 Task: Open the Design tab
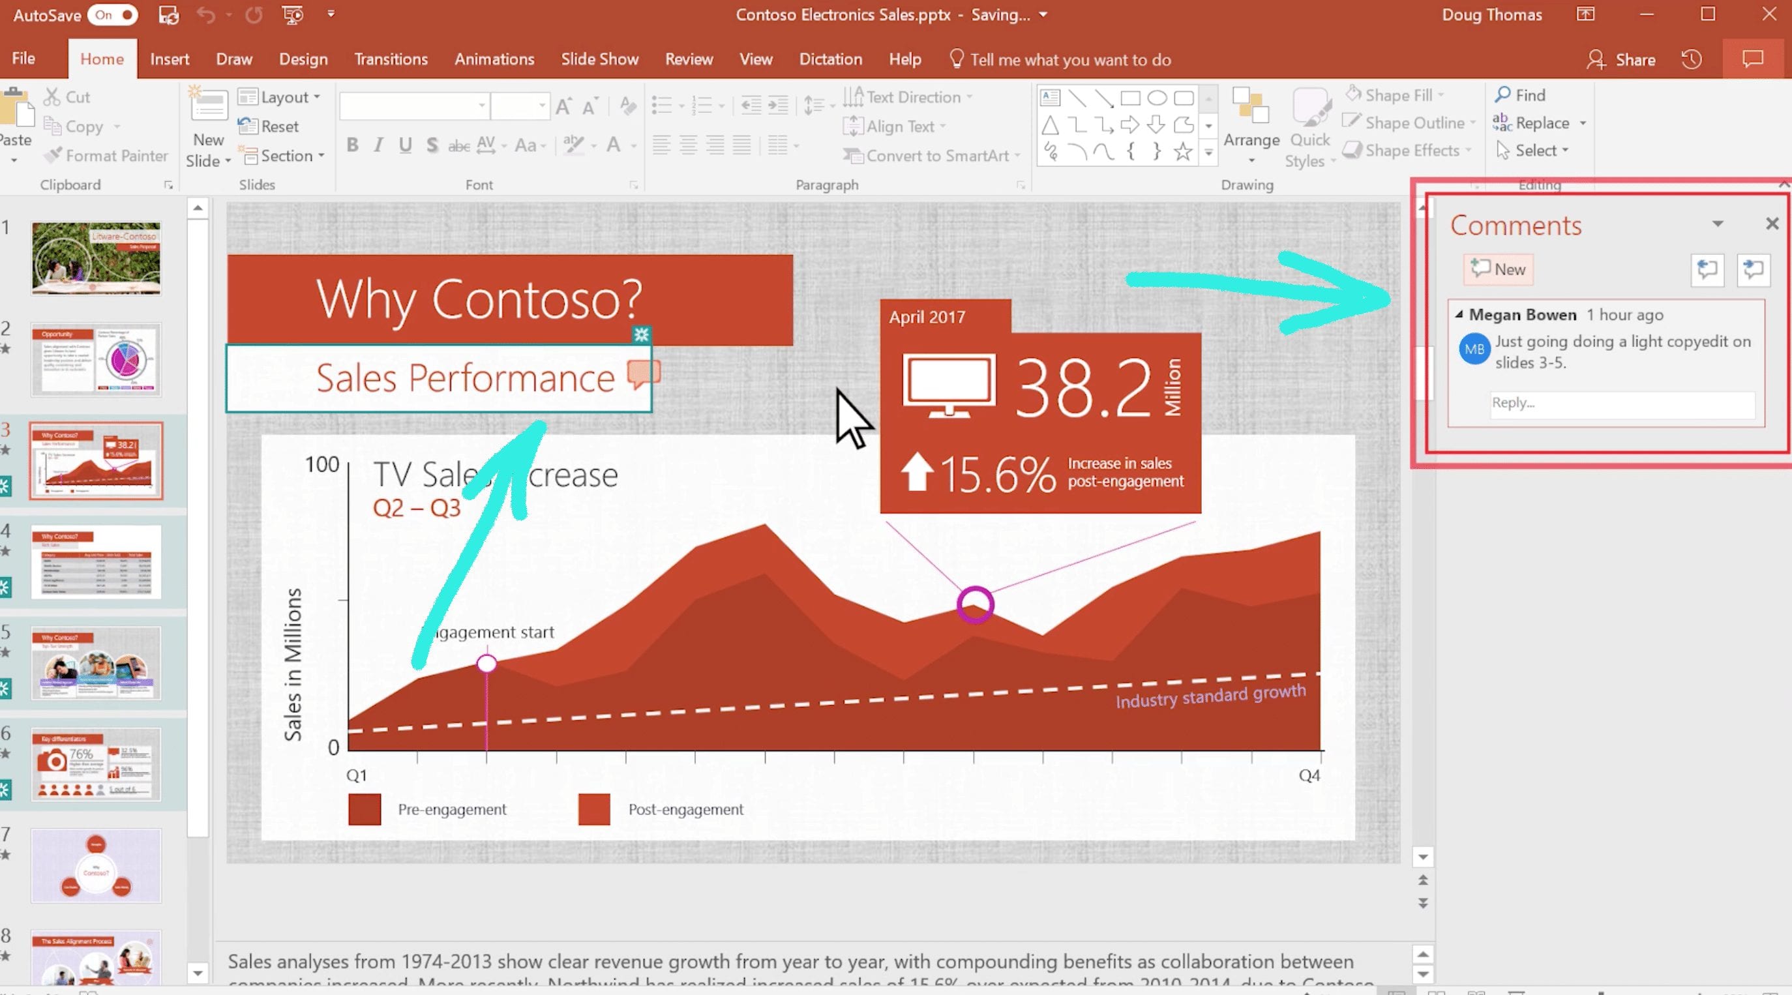pos(303,59)
